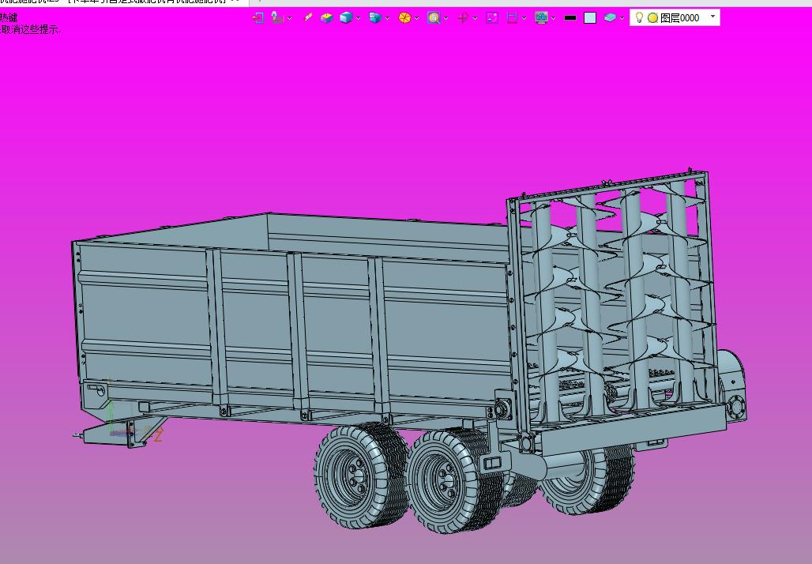Screen dimensions: 812x564
Task: Click the orange section view icon
Action: (404, 17)
